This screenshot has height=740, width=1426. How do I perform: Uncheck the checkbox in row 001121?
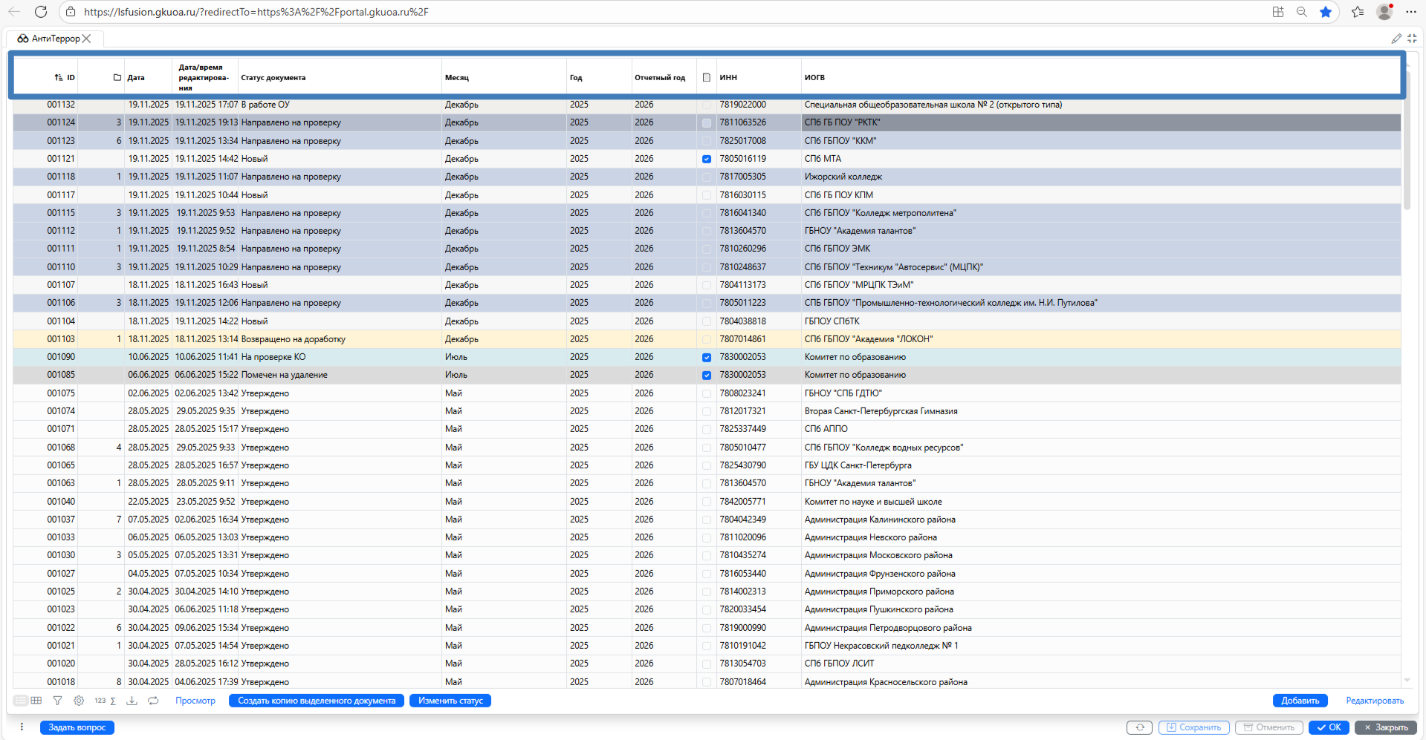(706, 159)
